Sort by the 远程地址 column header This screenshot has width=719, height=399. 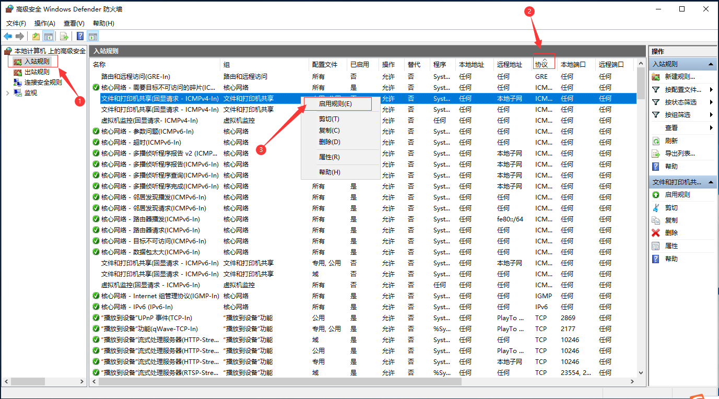513,65
